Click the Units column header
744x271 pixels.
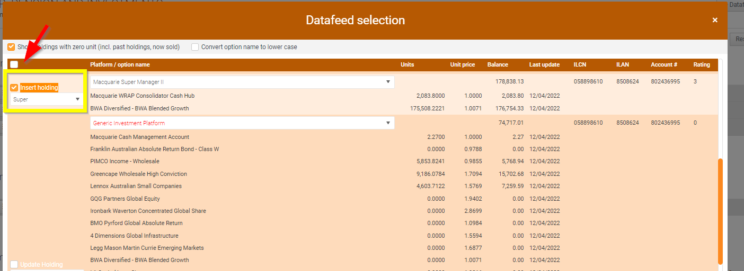coord(407,64)
